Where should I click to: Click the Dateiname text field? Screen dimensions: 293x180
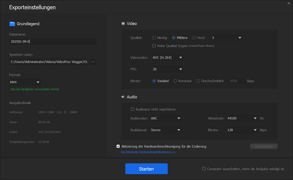[x=53, y=41]
